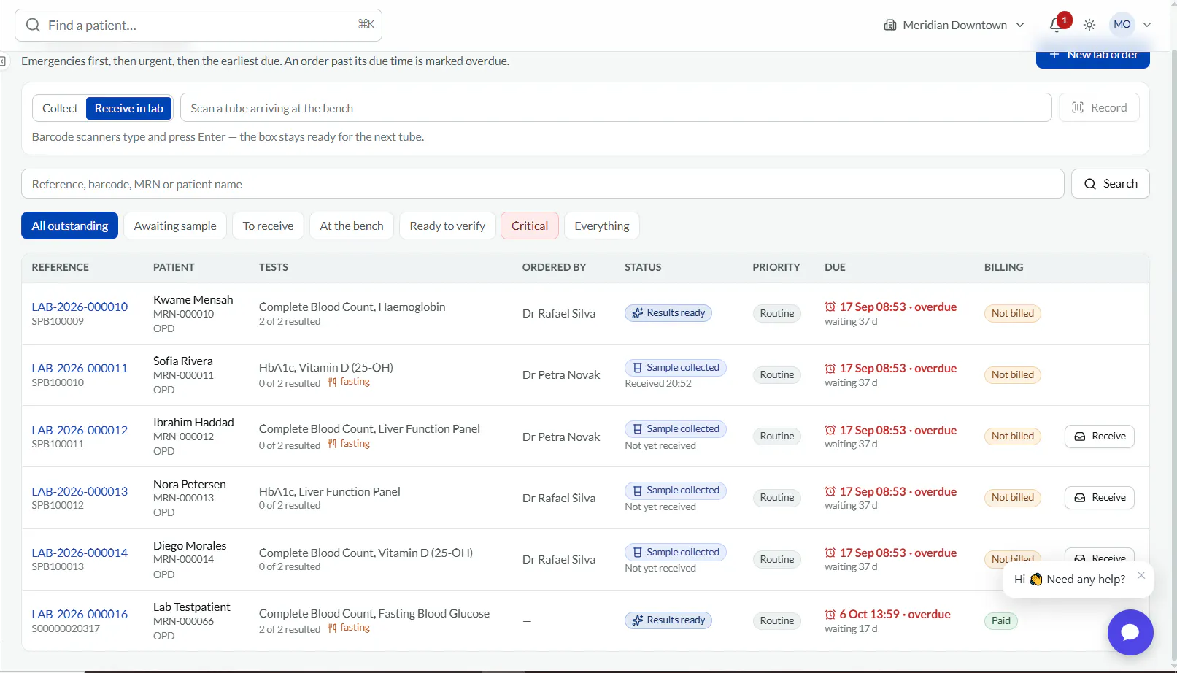Select the Ready to verify filter tab

click(447, 226)
